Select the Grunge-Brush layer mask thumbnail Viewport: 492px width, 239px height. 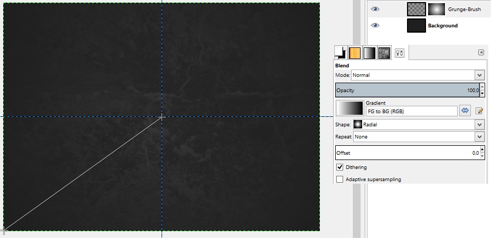click(x=437, y=9)
